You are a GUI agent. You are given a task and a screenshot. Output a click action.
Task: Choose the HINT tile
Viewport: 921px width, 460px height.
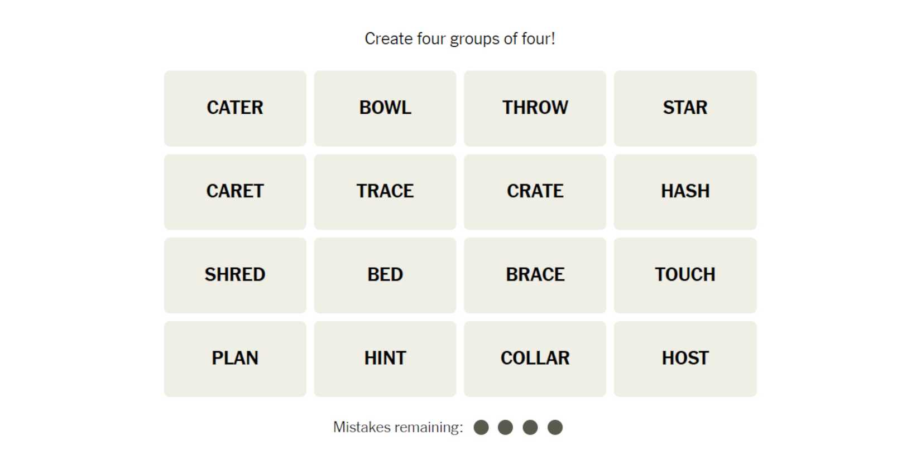(x=385, y=359)
